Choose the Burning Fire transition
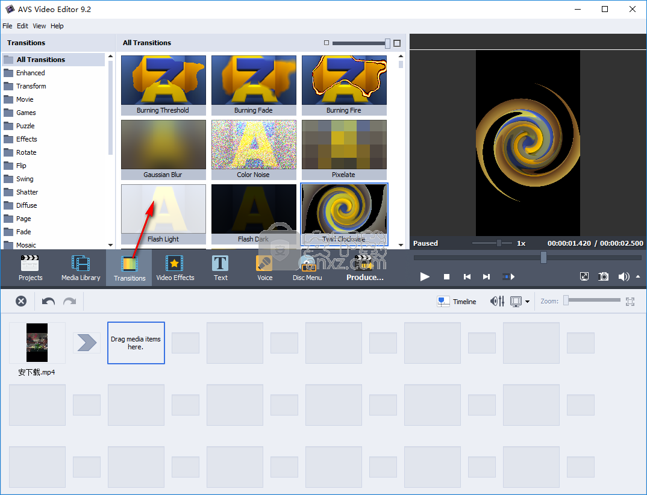This screenshot has width=647, height=495. tap(344, 86)
